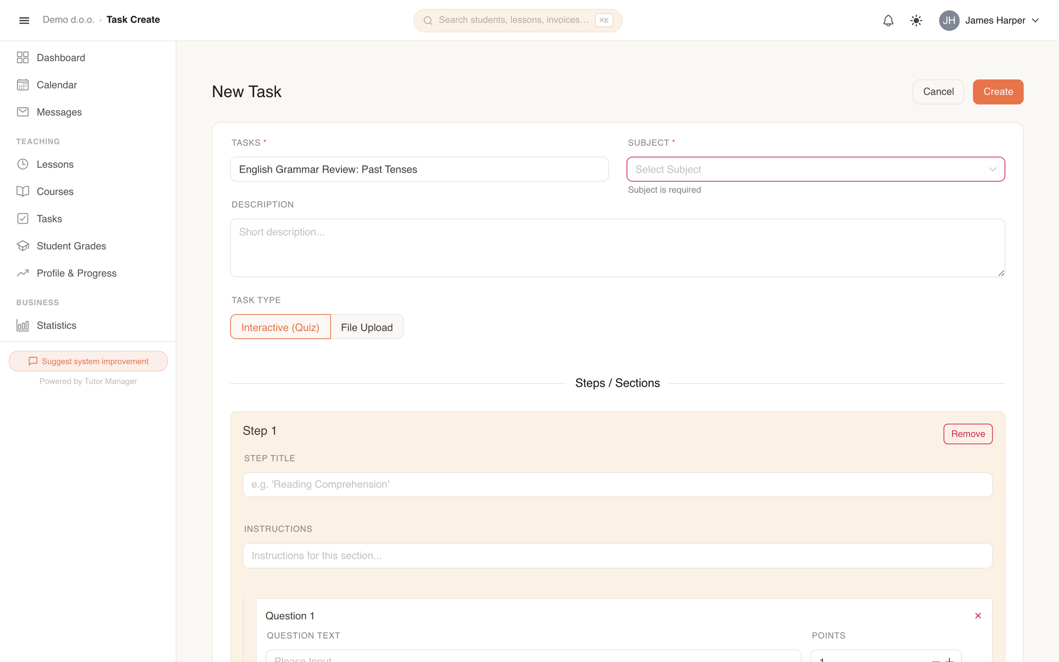Click into the Description textarea

coord(617,248)
